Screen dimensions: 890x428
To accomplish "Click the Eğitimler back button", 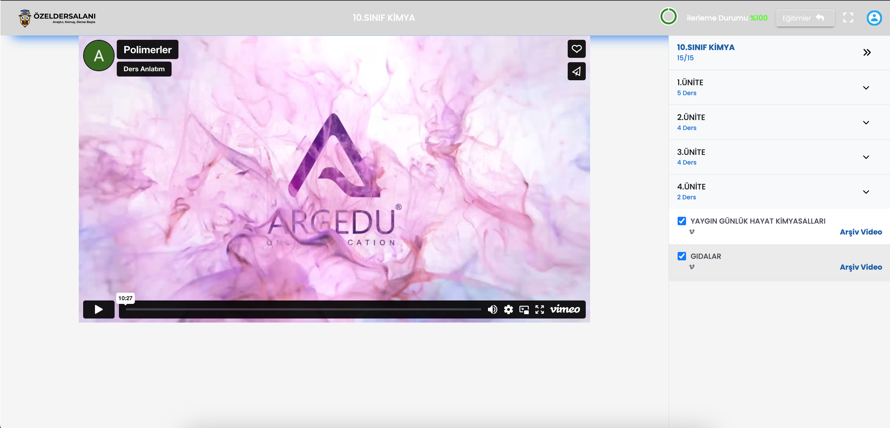I will click(x=805, y=18).
